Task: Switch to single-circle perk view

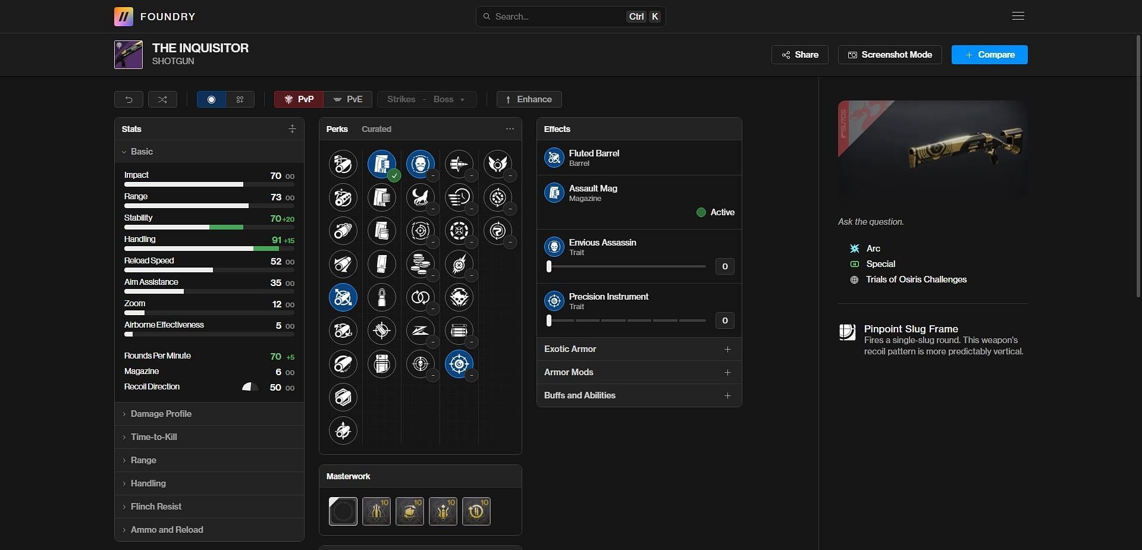Action: pos(211,99)
